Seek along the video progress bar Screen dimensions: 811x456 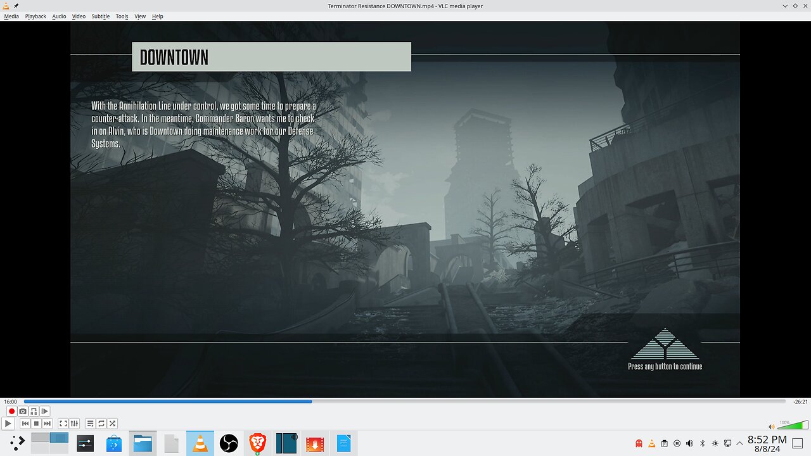405,402
